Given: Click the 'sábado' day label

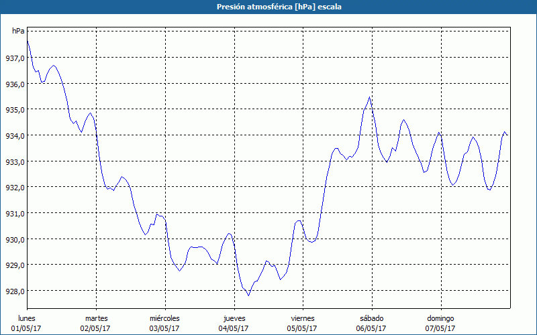Looking at the screenshot, I should tap(371, 318).
